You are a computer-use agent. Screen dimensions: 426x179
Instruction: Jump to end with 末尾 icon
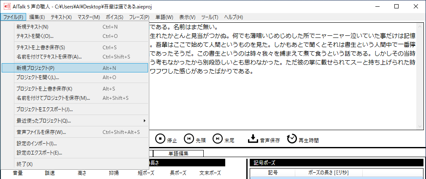point(218,139)
